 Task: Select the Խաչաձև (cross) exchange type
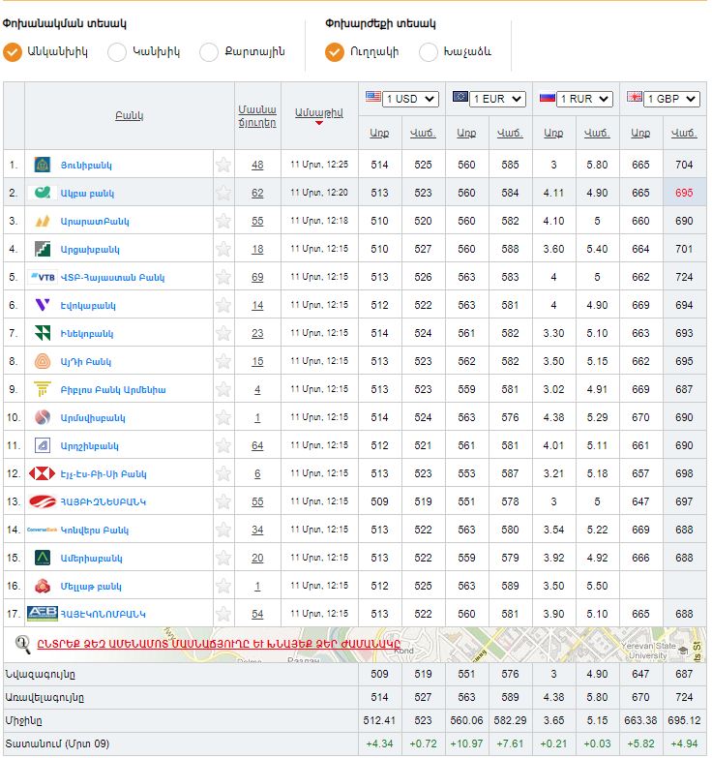428,52
